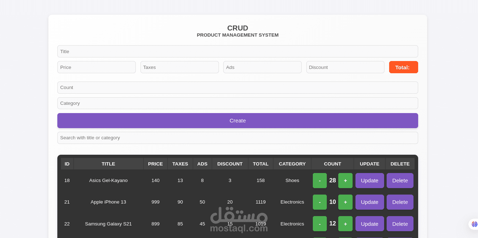
Task: Click the orange Total label
Action: click(403, 67)
